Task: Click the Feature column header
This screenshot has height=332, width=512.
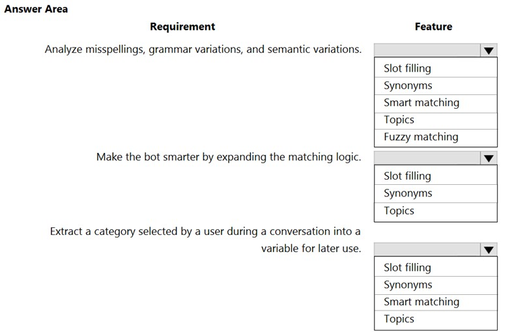Action: [433, 27]
